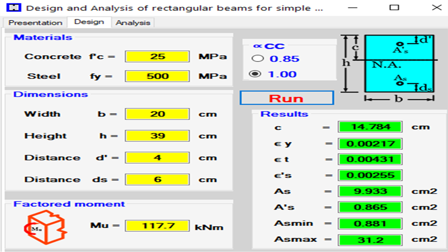Switch to the Analysis tab
448x252 pixels.
(133, 22)
